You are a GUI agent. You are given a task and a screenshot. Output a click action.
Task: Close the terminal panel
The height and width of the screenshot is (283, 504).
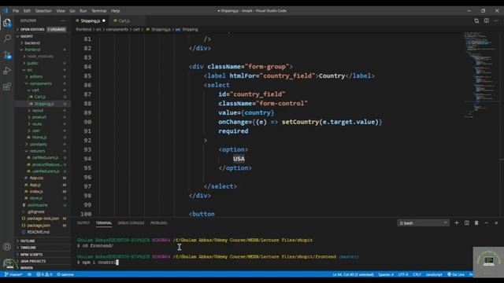496,222
